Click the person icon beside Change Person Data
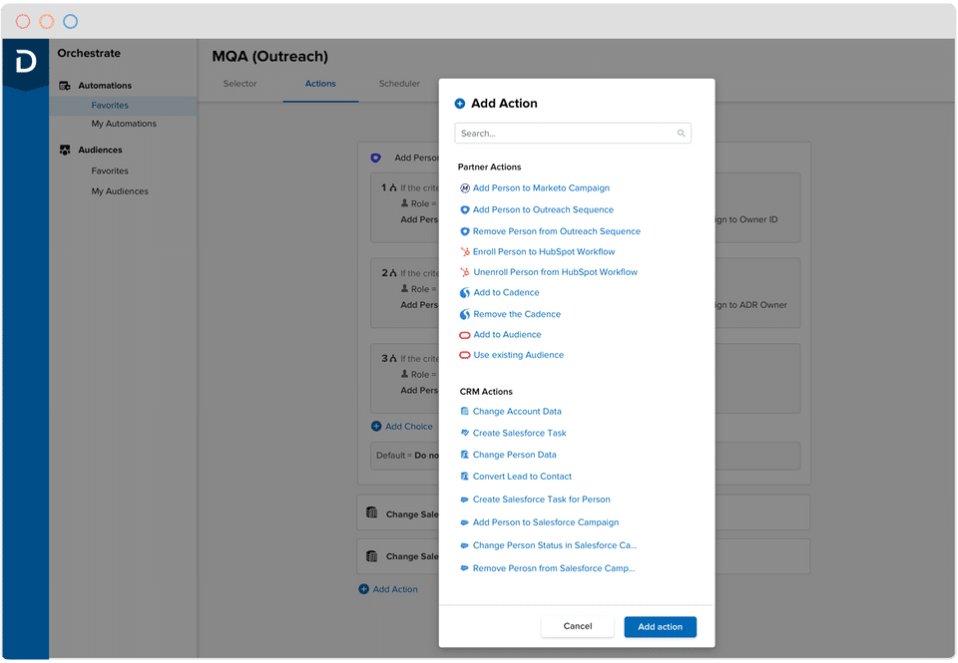 point(464,455)
